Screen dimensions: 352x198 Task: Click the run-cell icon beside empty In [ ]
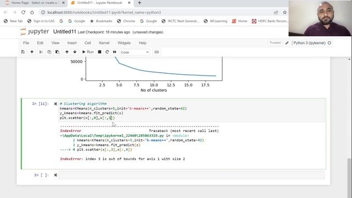[x=56, y=175]
